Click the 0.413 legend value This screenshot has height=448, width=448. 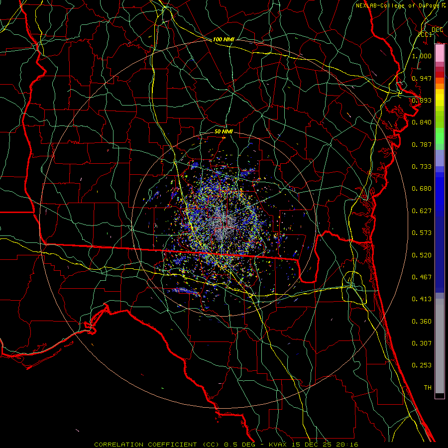(x=422, y=299)
